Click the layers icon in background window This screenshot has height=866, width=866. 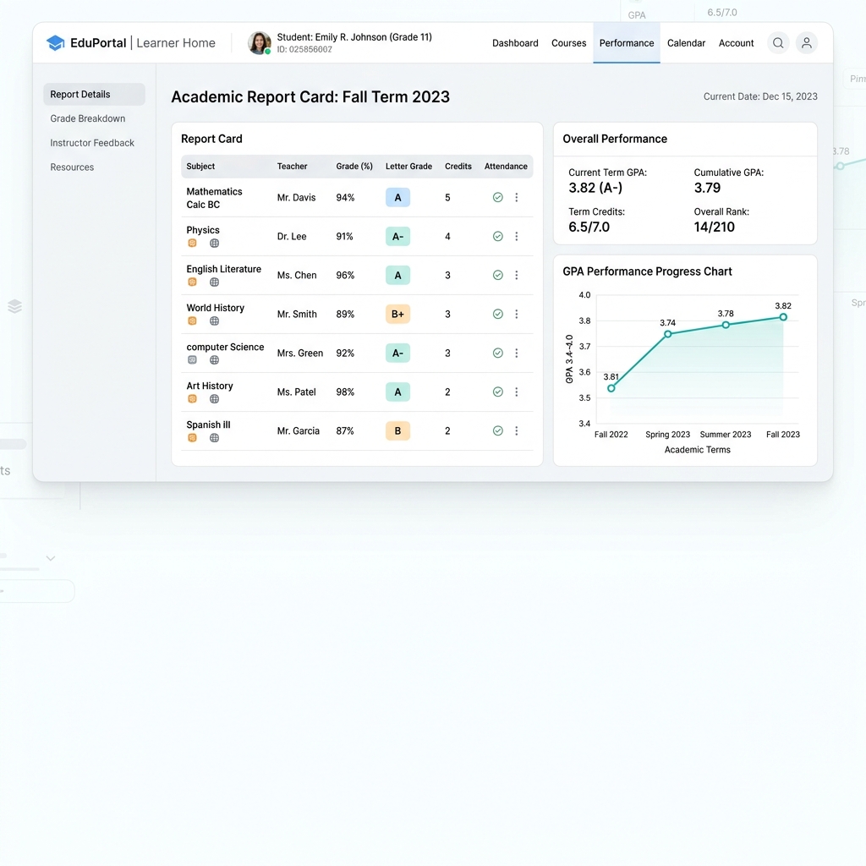click(x=15, y=306)
